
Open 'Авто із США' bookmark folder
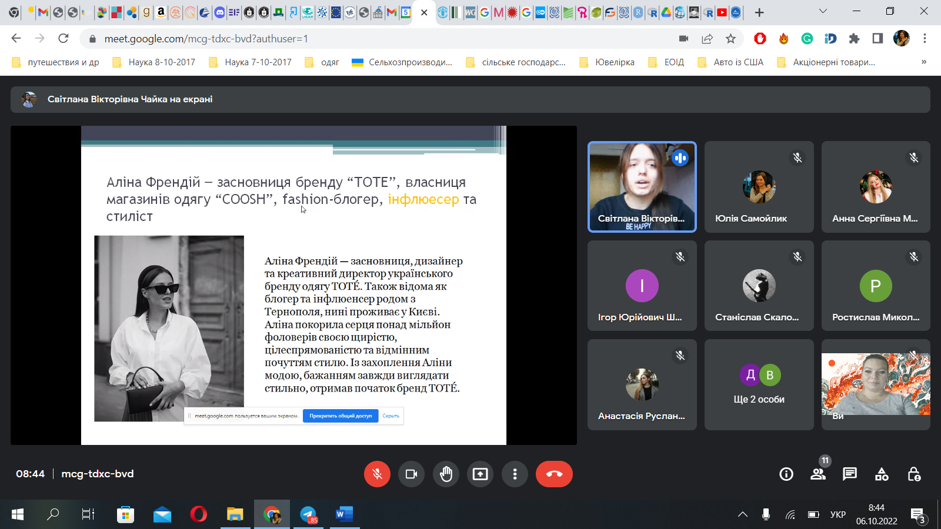click(730, 62)
